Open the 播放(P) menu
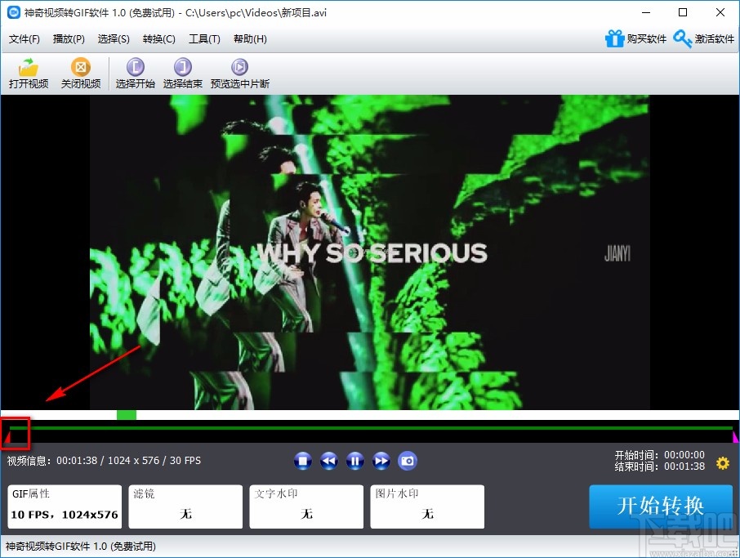The height and width of the screenshot is (558, 740). pyautogui.click(x=69, y=39)
